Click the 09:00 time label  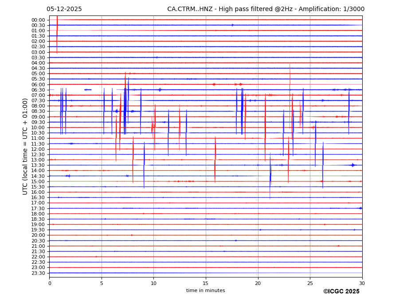coord(38,117)
